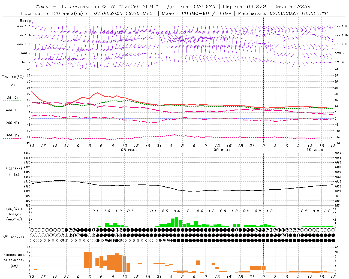Click the station name "Tura" in header
The width and height of the screenshot is (349, 279).
tap(42, 7)
